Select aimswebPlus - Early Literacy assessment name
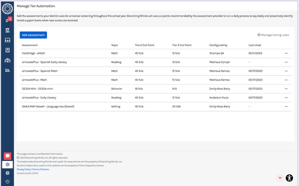 click(39, 97)
